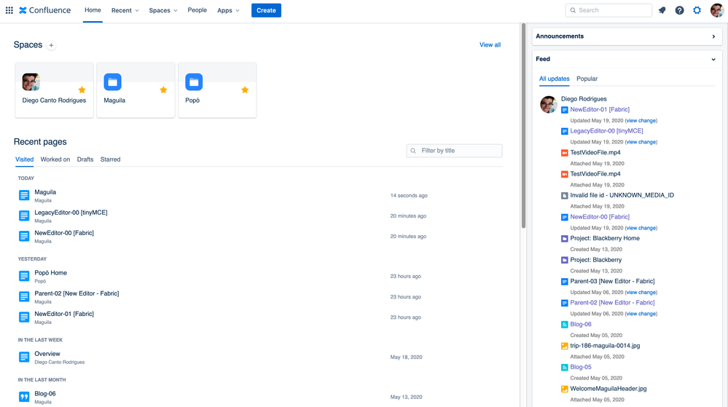Select the Popular feed tab
This screenshot has width=728, height=407.
pos(587,79)
